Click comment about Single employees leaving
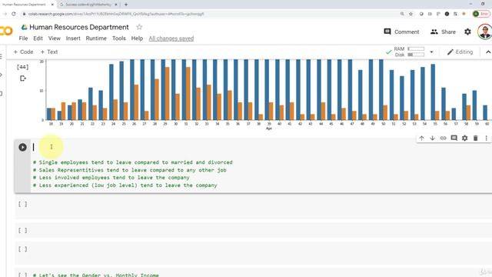The height and width of the screenshot is (277, 492). 133,162
